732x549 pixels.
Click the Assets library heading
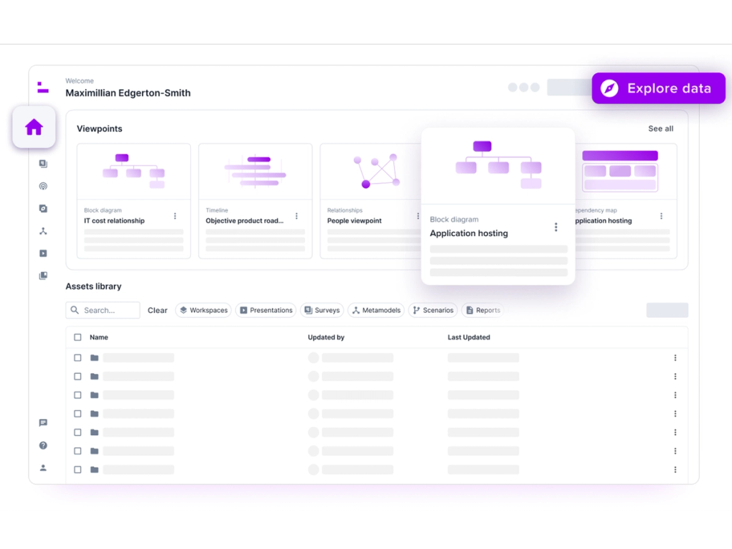click(x=93, y=286)
